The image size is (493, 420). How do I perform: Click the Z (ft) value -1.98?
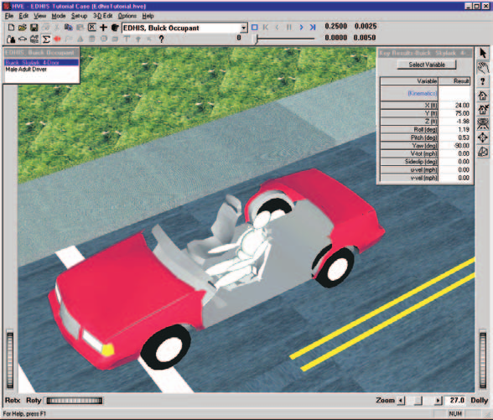click(x=454, y=122)
